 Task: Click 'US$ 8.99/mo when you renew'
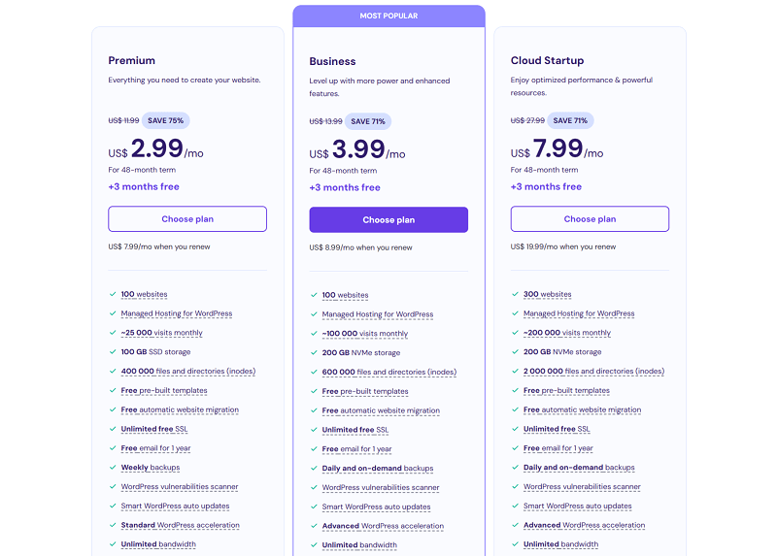[x=360, y=247]
